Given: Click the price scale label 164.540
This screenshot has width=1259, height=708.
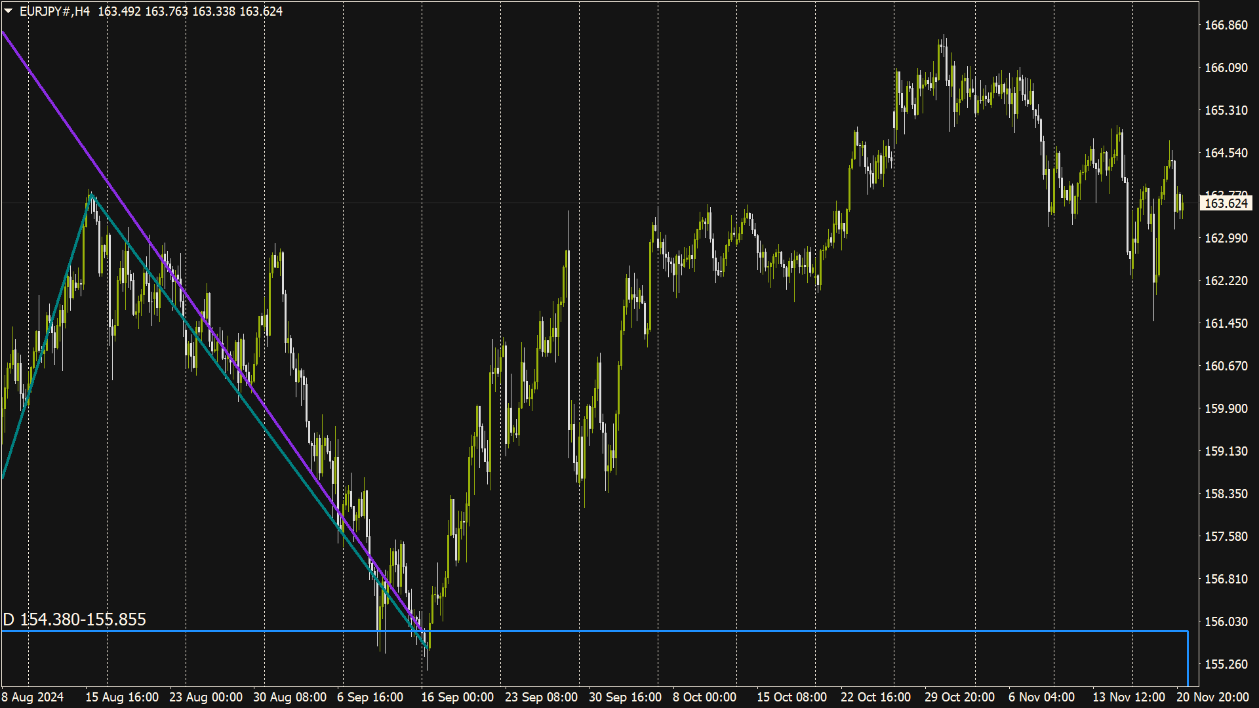Looking at the screenshot, I should [x=1226, y=153].
